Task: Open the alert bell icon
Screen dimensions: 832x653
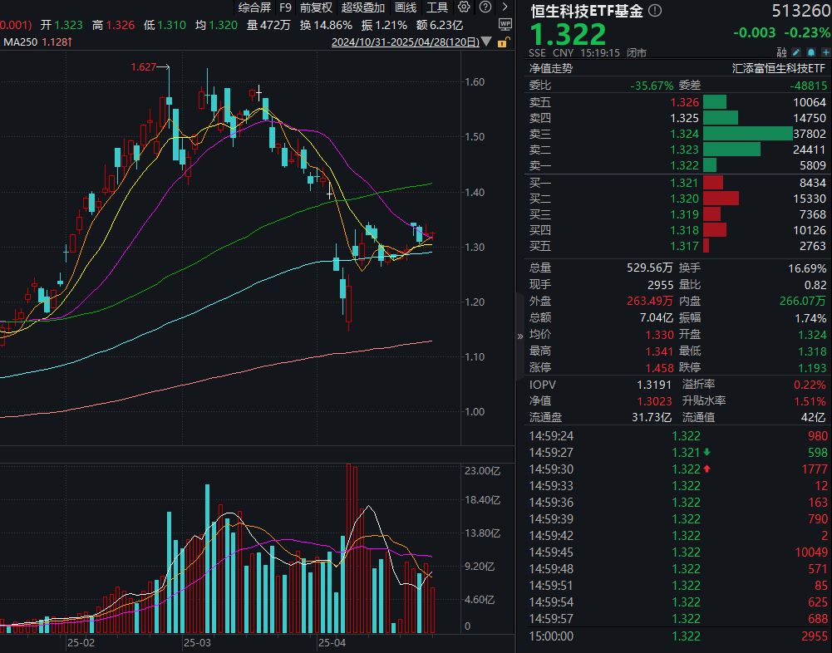Action: [811, 52]
